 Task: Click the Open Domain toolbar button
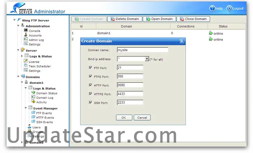[159, 19]
